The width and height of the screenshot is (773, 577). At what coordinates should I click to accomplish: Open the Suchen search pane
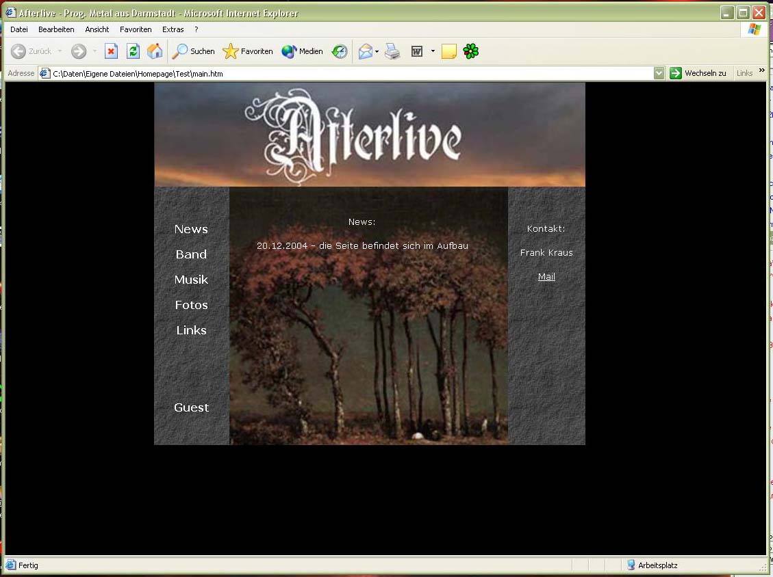193,51
